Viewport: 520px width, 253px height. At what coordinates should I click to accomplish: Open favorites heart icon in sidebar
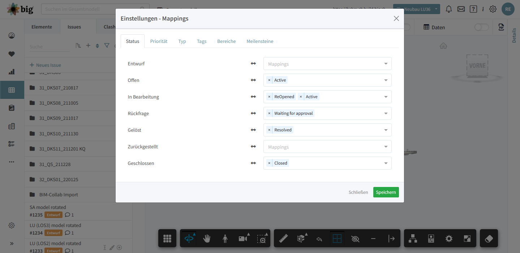12,54
